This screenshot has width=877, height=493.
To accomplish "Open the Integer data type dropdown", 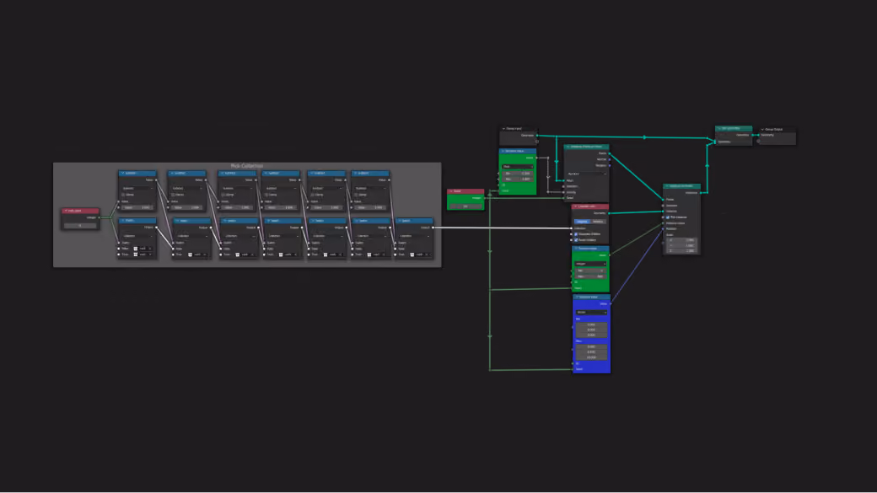I will pos(590,263).
